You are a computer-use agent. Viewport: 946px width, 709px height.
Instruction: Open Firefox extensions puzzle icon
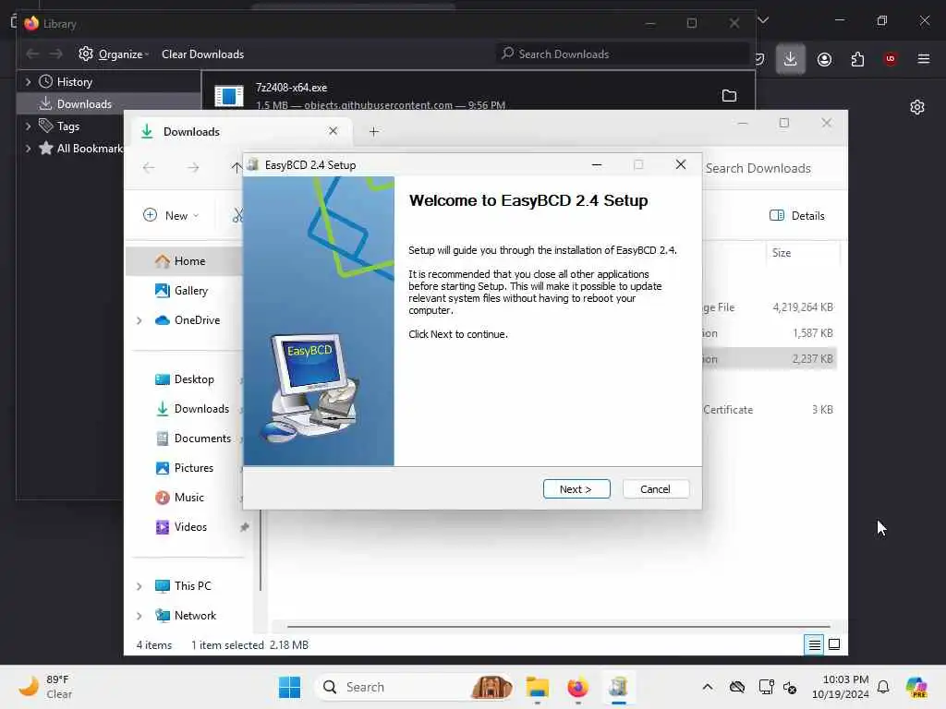coord(857,59)
